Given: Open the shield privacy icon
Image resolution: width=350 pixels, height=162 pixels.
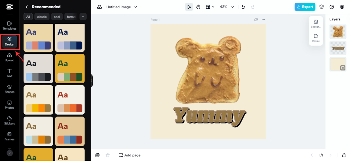Looking at the screenshot, I should point(322,7).
